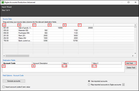Maximize the Digita window
Image resolution: width=139 pixels, height=91 pixels.
[x=129, y=2]
